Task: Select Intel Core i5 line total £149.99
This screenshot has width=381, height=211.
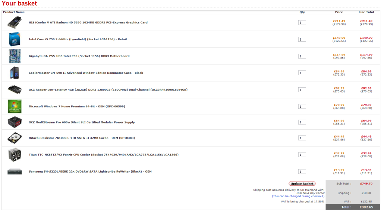Action: point(366,38)
